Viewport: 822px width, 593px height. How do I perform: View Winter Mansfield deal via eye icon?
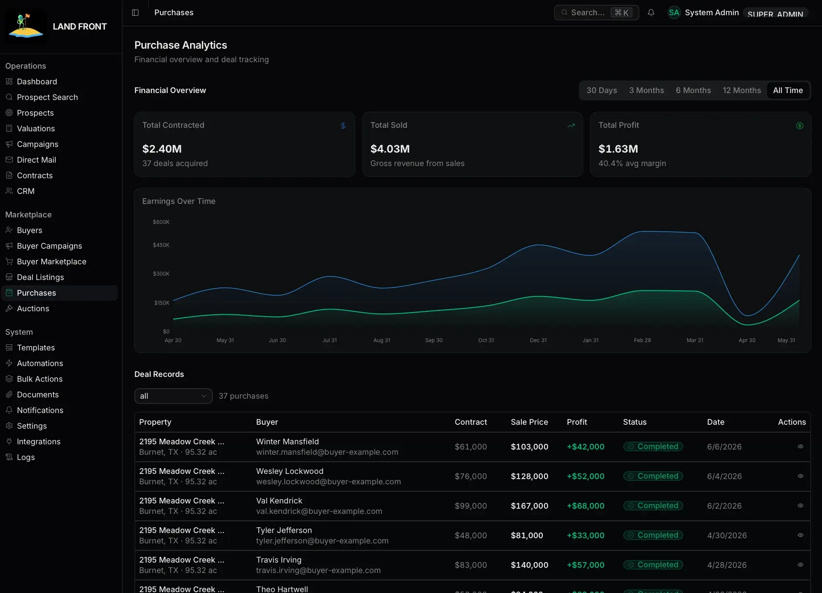[800, 446]
